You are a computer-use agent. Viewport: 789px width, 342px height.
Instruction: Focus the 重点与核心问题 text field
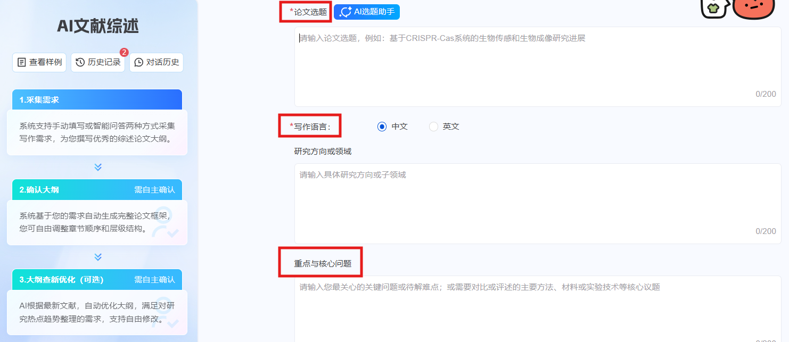538,309
